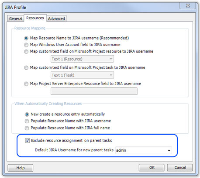The image size is (200, 178).
Task: Click the Help button
Action: 21,168
